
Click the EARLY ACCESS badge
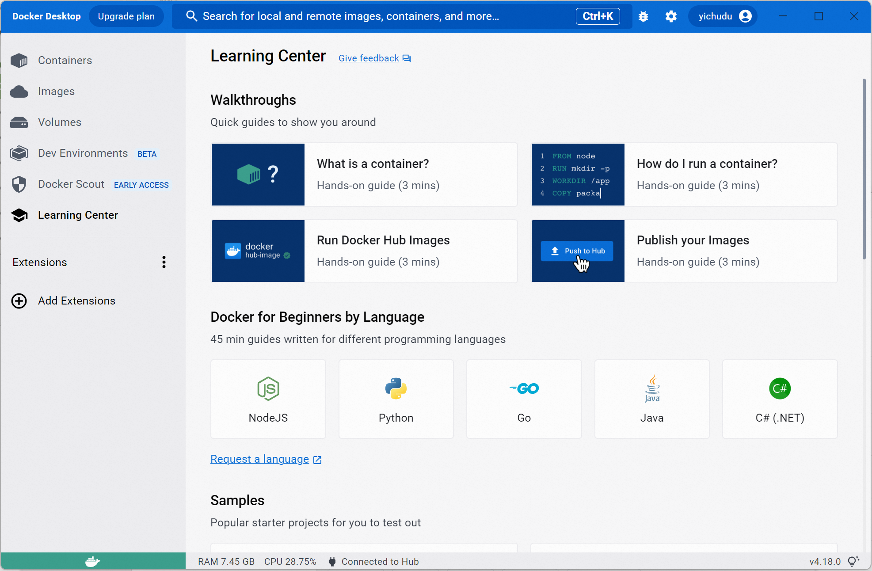pyautogui.click(x=141, y=185)
